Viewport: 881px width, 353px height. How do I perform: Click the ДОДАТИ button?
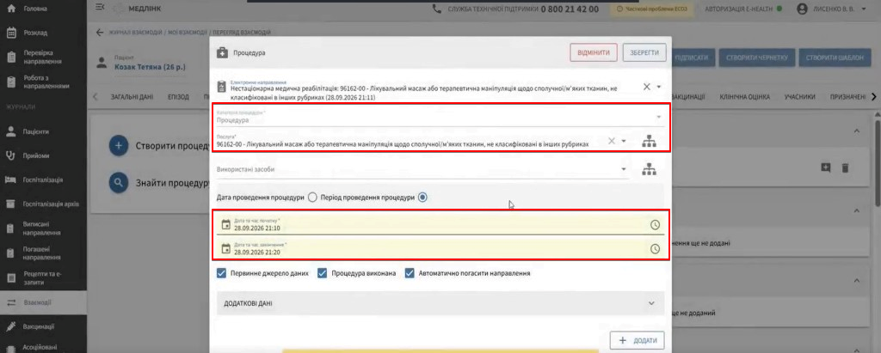click(638, 341)
